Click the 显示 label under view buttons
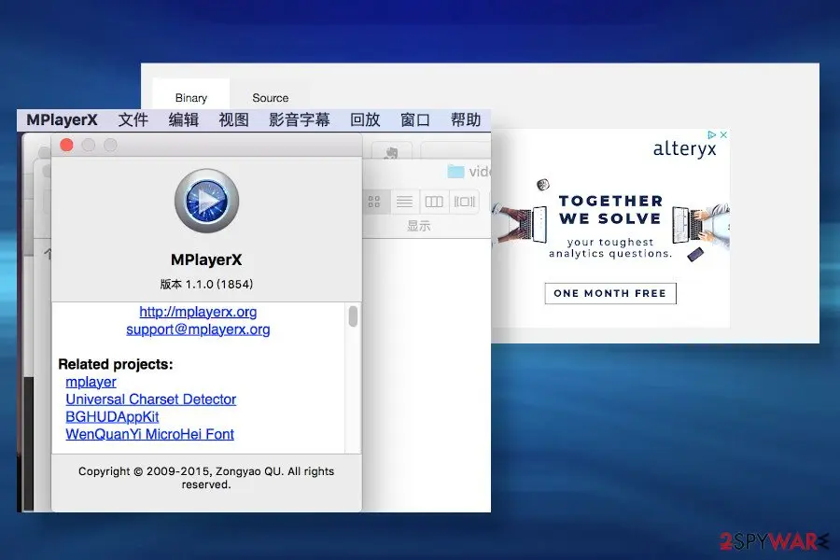The height and width of the screenshot is (560, 840). (x=418, y=226)
